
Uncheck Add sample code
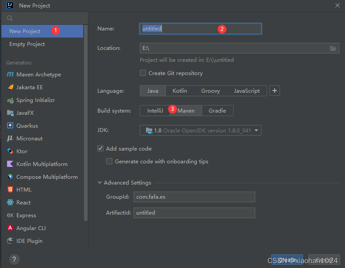100,148
